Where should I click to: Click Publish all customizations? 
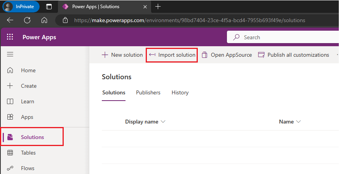point(294,55)
